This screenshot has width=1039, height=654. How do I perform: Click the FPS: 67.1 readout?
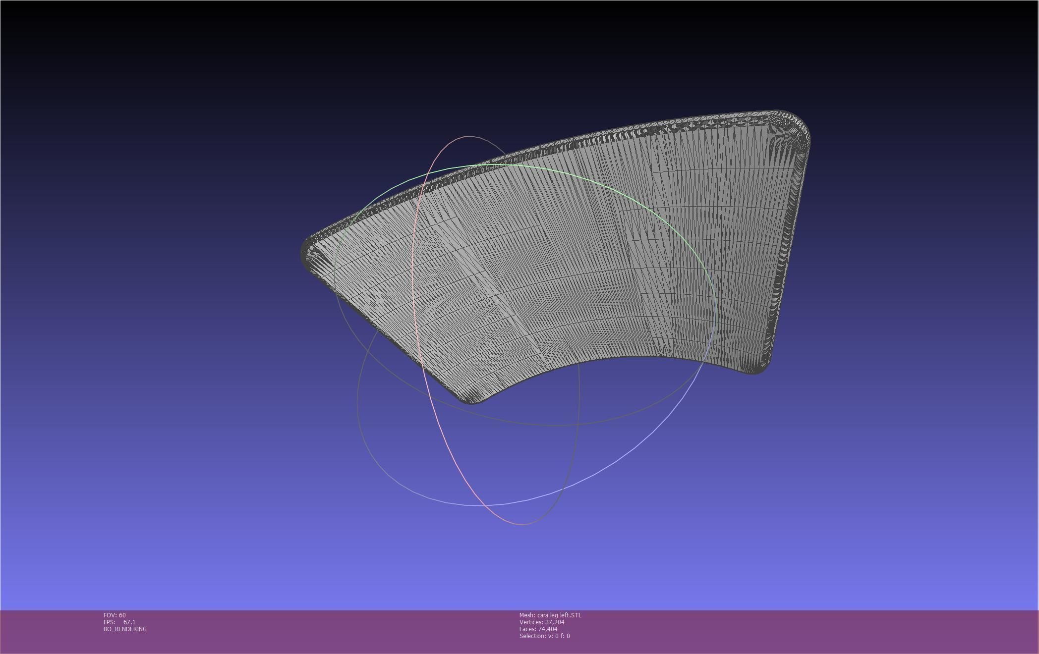point(119,622)
